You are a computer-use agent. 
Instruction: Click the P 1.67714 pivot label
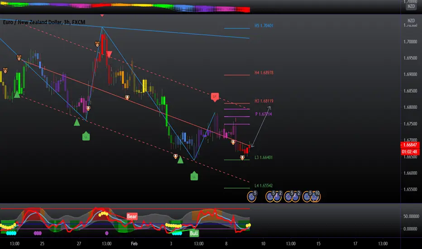click(x=264, y=114)
